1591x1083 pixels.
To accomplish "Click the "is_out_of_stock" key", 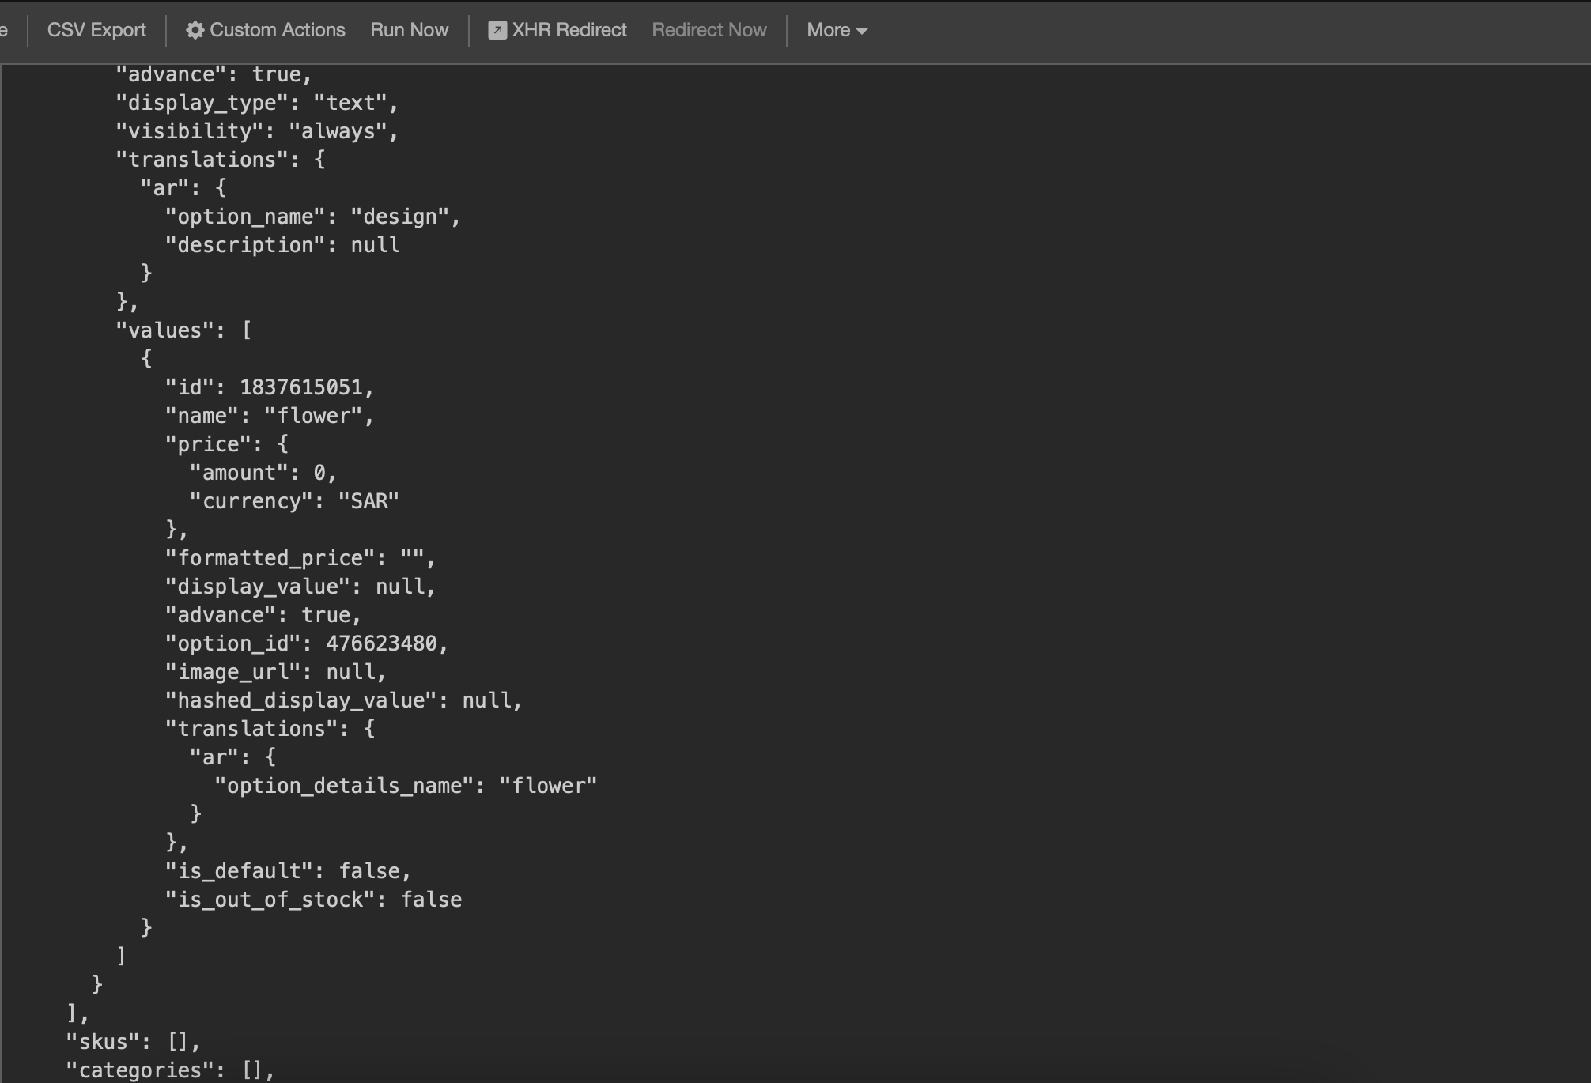I will point(270,900).
